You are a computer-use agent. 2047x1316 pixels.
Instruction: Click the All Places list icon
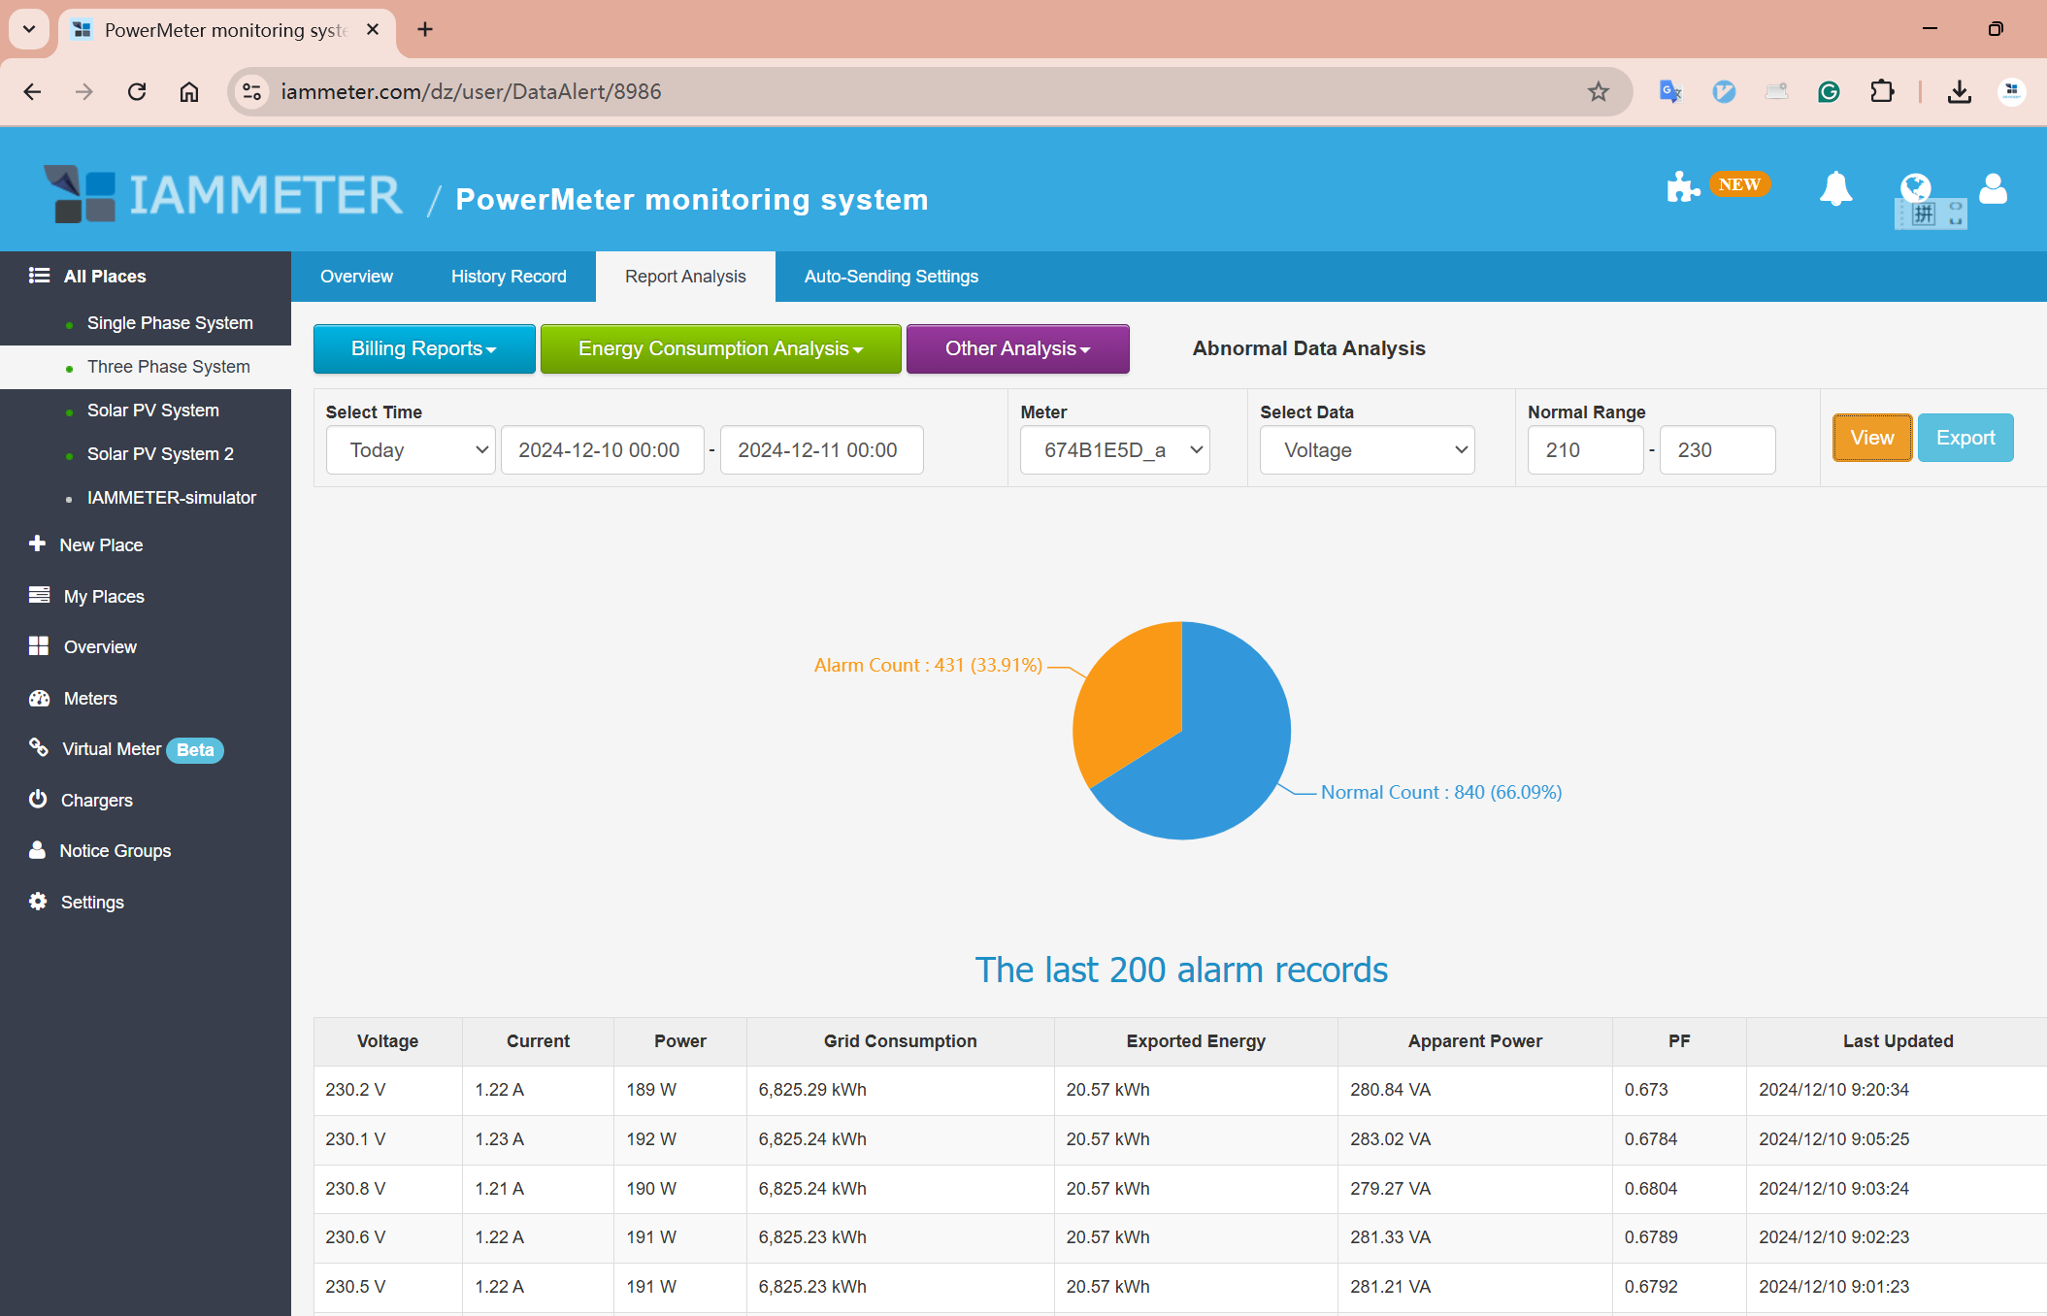tap(39, 276)
